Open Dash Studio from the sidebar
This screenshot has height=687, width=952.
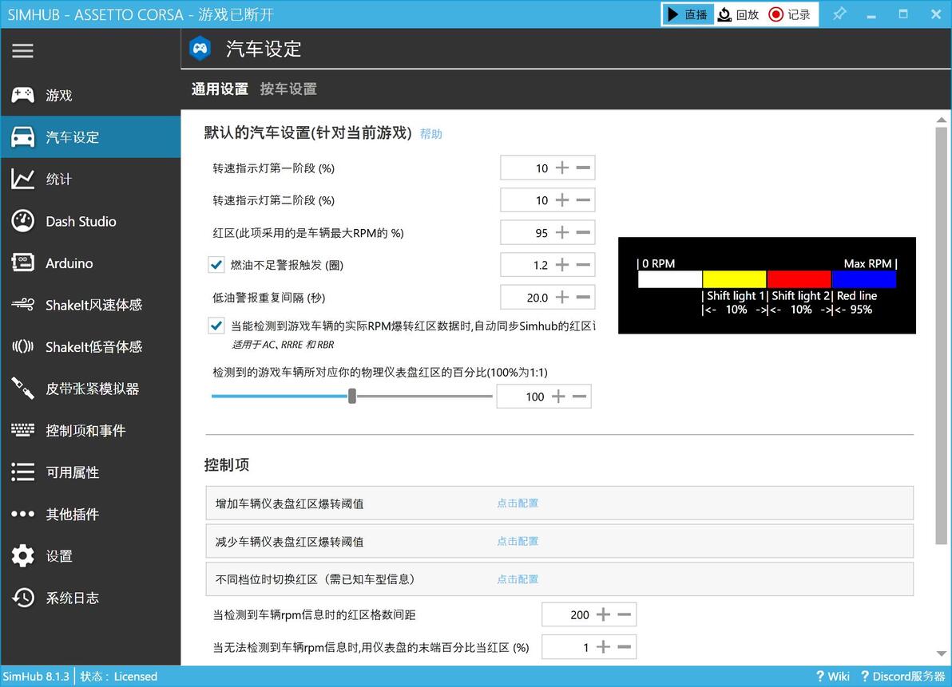[x=81, y=221]
